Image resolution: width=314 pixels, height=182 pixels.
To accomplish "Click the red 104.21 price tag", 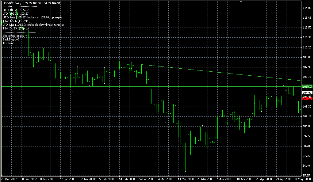I will click(x=307, y=99).
